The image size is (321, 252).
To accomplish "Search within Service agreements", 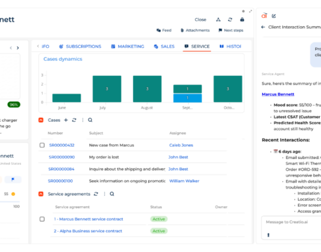I will (x=112, y=194).
